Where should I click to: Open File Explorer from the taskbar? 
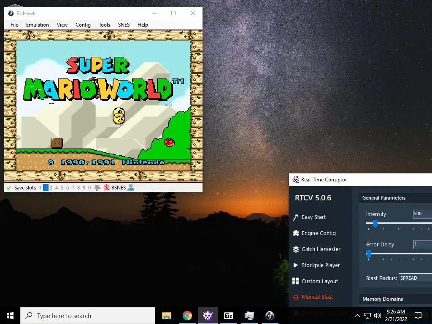click(166, 316)
